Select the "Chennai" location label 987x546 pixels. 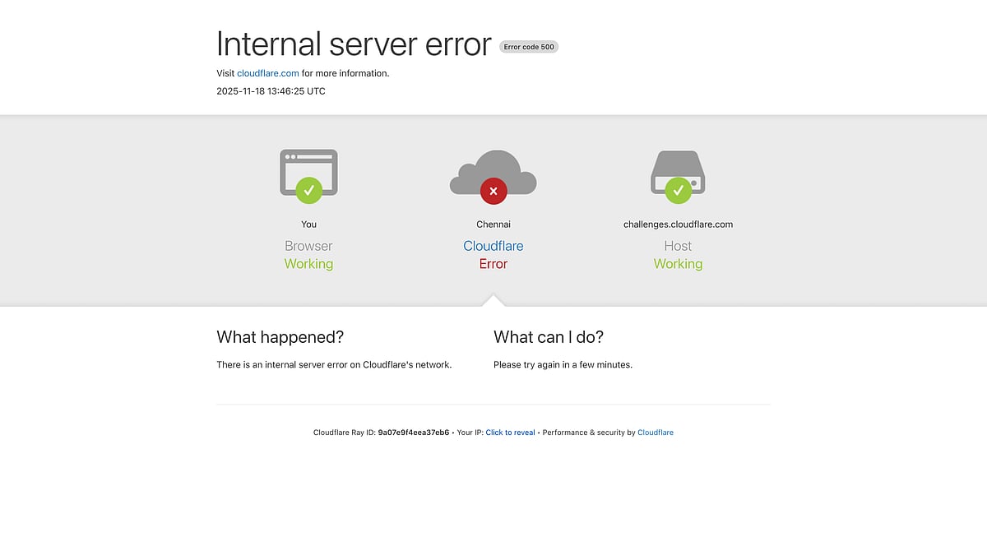tap(493, 224)
